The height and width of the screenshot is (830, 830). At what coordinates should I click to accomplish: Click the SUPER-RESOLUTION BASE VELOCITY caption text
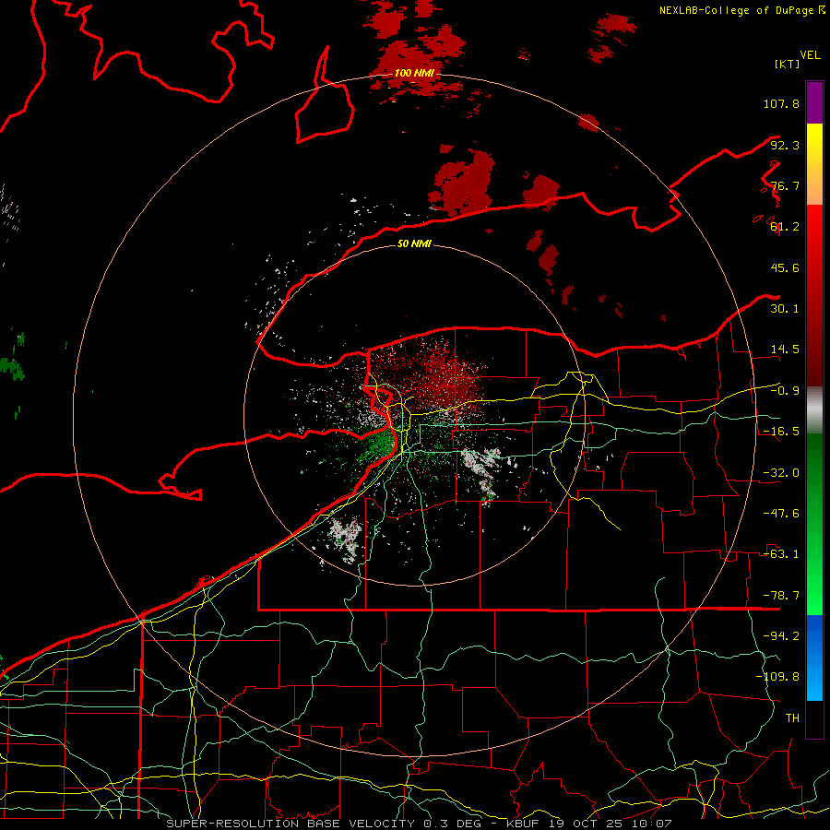pos(292,824)
